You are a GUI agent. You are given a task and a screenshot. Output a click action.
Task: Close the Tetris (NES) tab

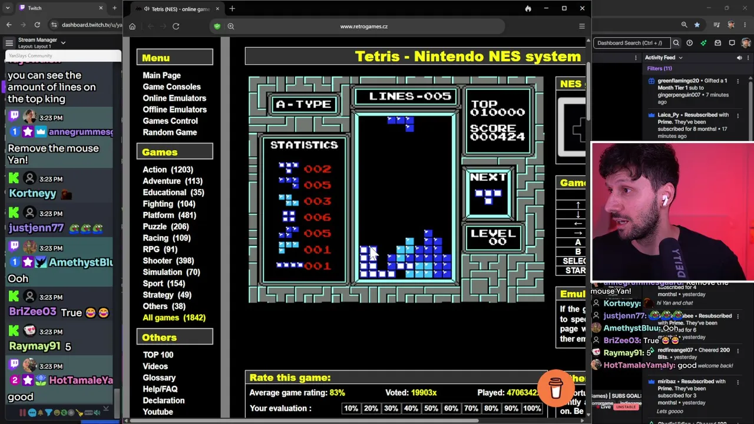[217, 9]
